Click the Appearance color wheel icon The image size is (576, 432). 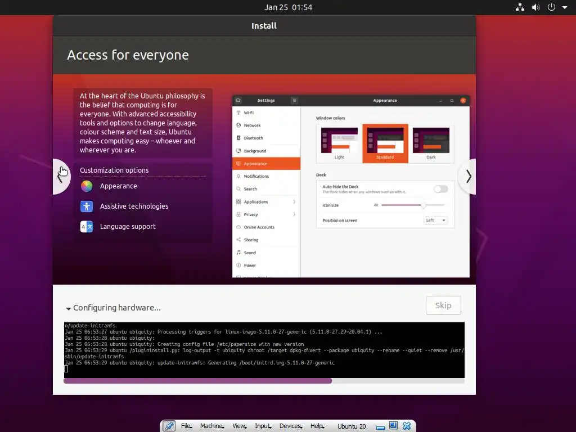[x=87, y=186]
